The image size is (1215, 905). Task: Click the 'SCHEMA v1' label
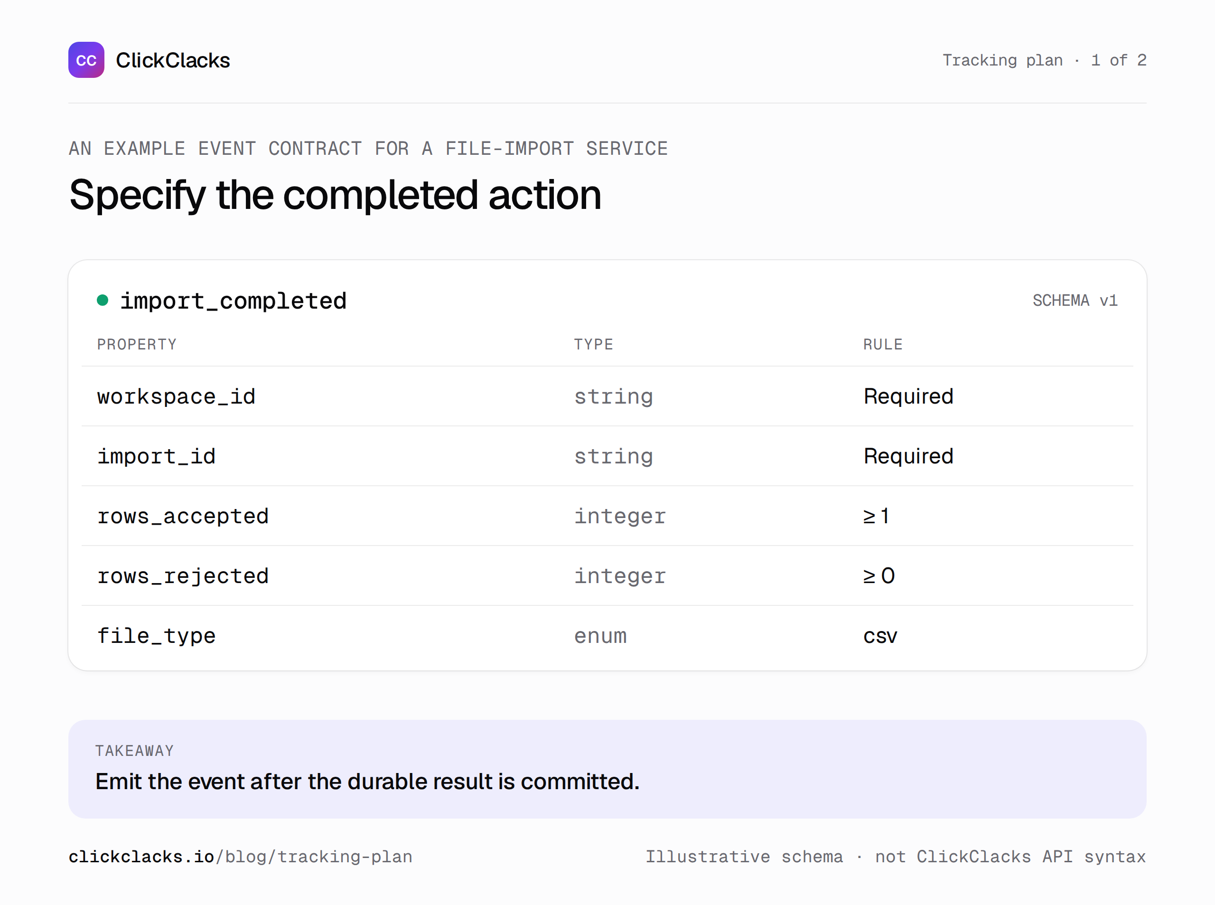[x=1075, y=300]
